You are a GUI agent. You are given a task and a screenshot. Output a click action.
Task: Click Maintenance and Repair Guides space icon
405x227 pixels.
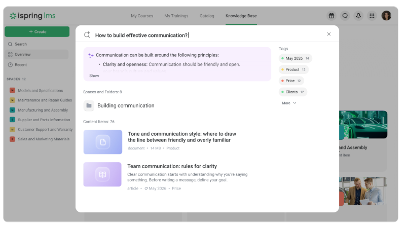(12, 100)
